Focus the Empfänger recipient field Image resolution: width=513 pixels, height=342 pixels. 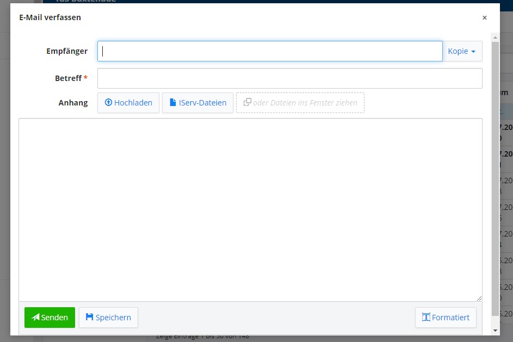pos(269,51)
